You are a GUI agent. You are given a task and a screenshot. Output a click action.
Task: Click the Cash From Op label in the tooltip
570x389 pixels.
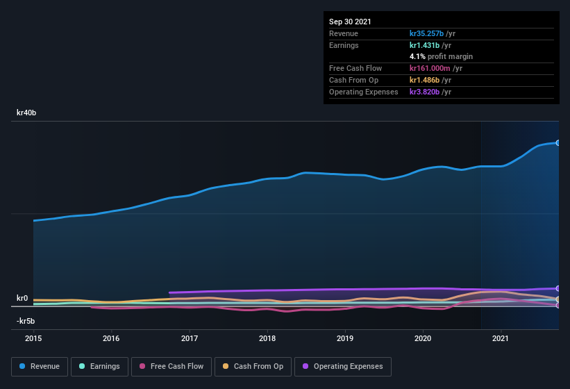click(353, 80)
